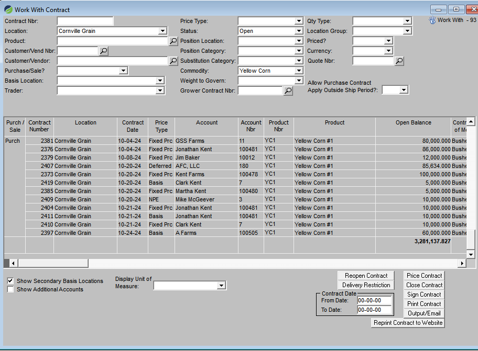Click the Contract Number column header

[x=39, y=126]
